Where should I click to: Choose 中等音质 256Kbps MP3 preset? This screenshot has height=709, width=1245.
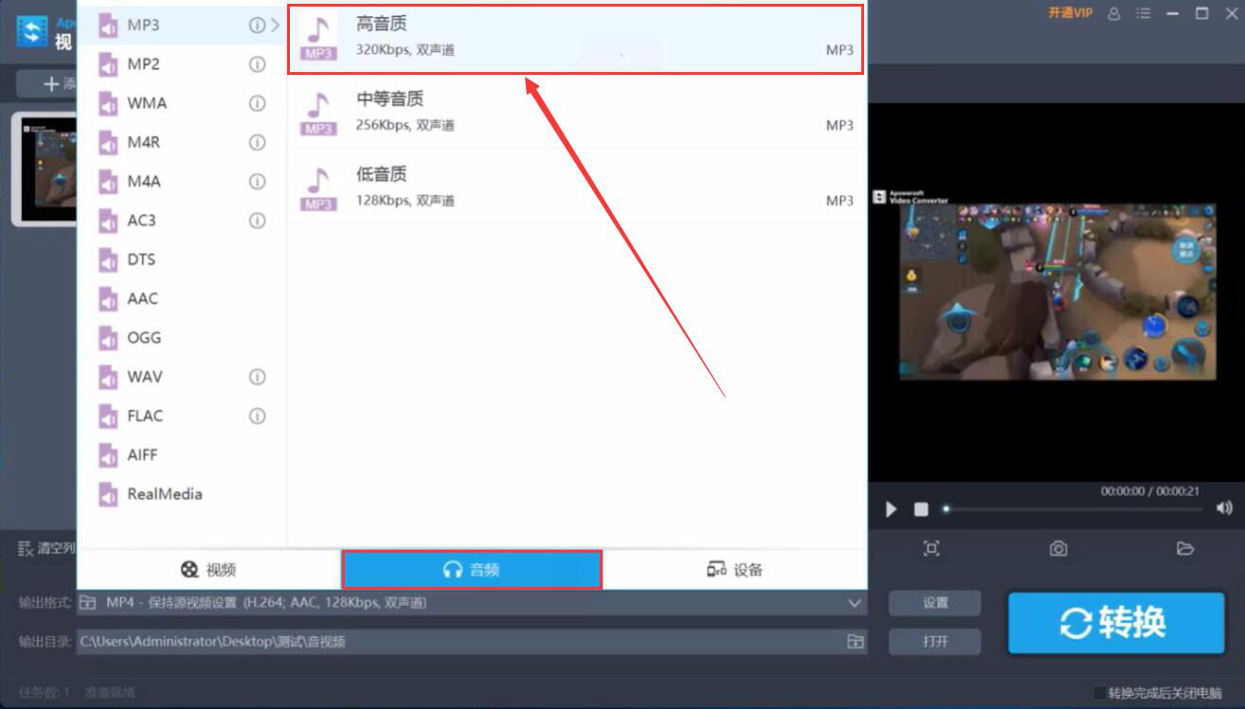(x=576, y=112)
